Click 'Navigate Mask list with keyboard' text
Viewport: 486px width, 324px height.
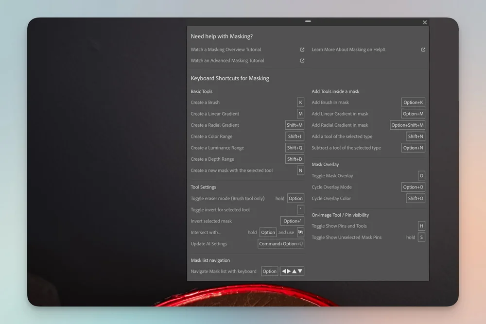224,272
